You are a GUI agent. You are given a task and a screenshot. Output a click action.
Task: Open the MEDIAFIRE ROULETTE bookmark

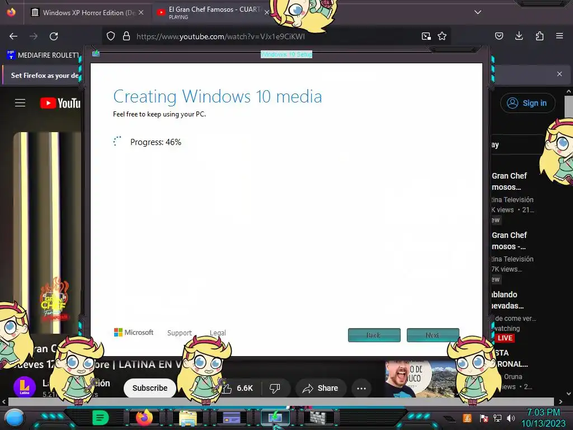click(x=43, y=55)
